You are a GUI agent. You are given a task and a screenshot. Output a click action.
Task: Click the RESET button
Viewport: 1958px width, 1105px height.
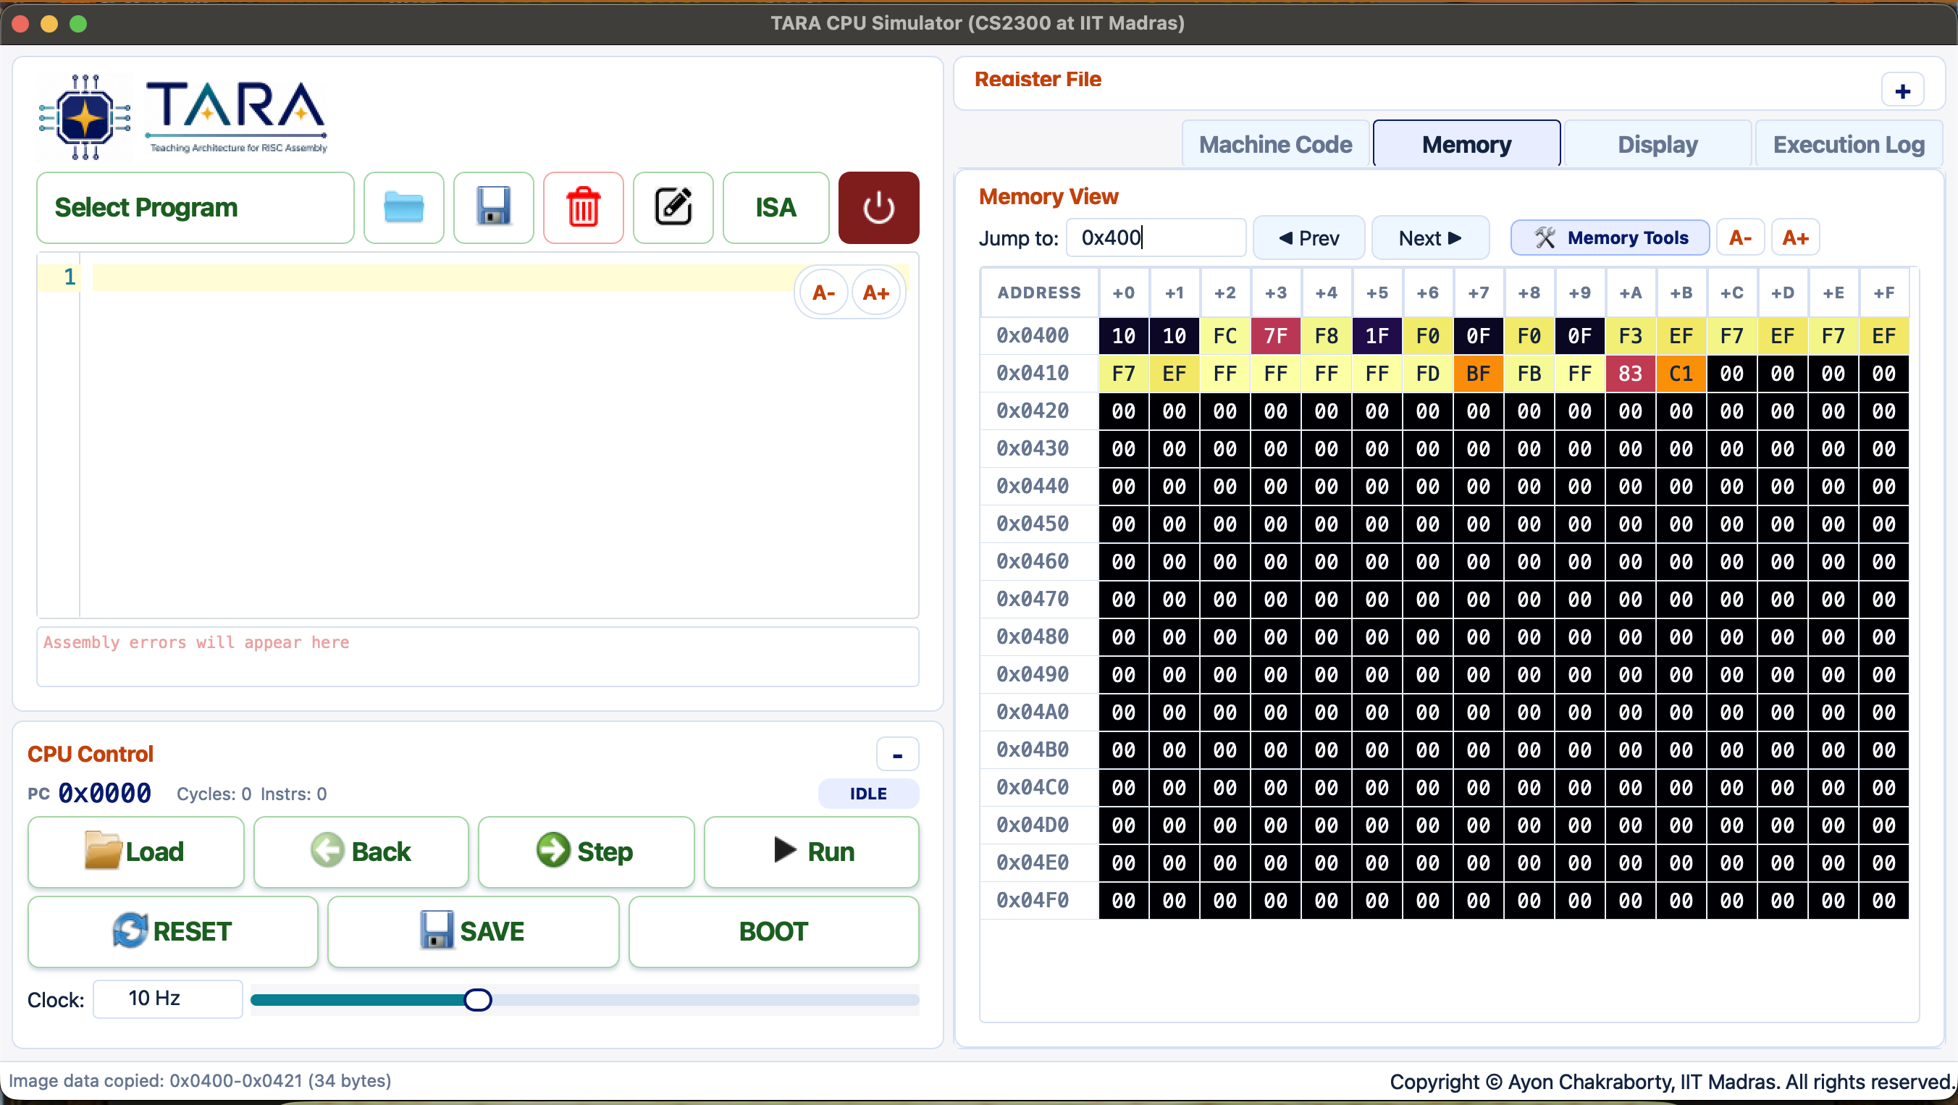coord(173,932)
